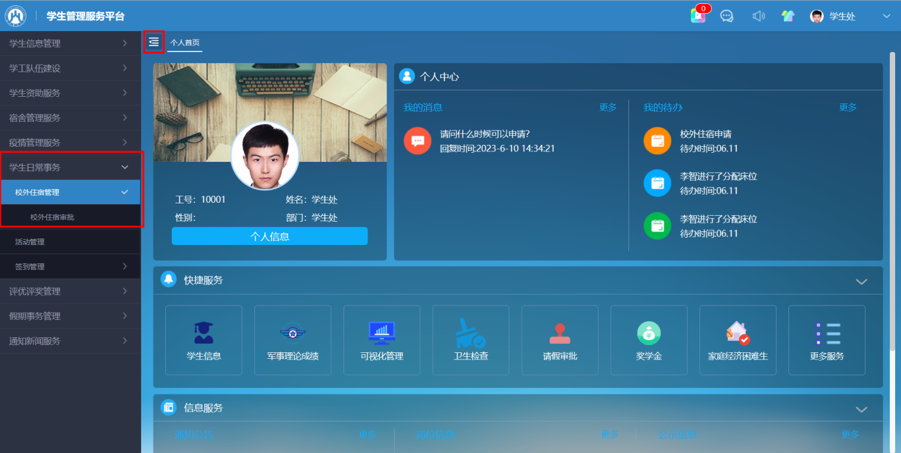The image size is (901, 453).
Task: Open the theme skin shirt icon
Action: click(x=788, y=16)
